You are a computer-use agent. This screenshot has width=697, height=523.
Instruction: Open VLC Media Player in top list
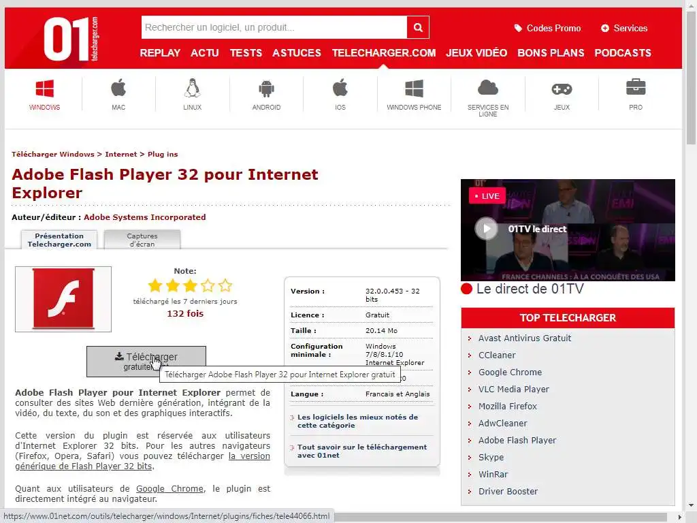tap(513, 389)
